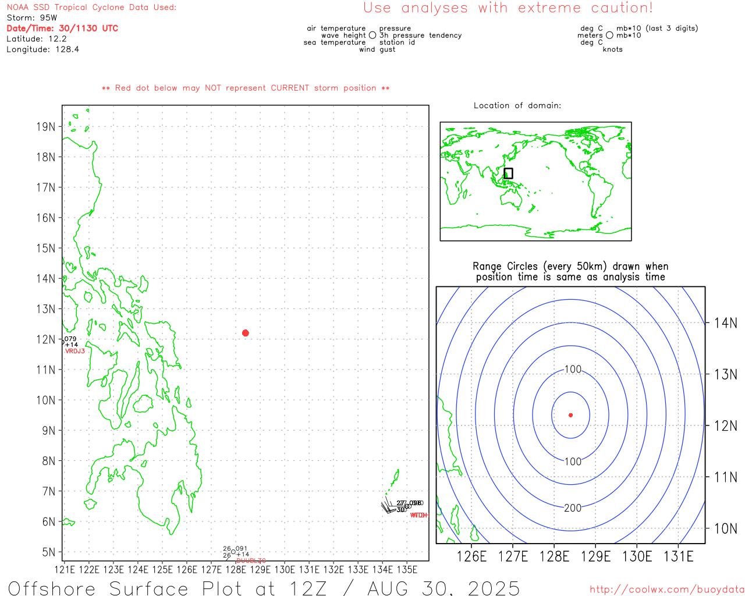The height and width of the screenshot is (596, 745).
Task: Click the 'wind gust' legend label
Action: pos(377,49)
